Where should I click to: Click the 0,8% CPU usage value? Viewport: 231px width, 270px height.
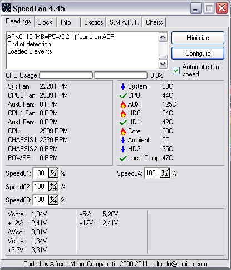click(x=157, y=75)
